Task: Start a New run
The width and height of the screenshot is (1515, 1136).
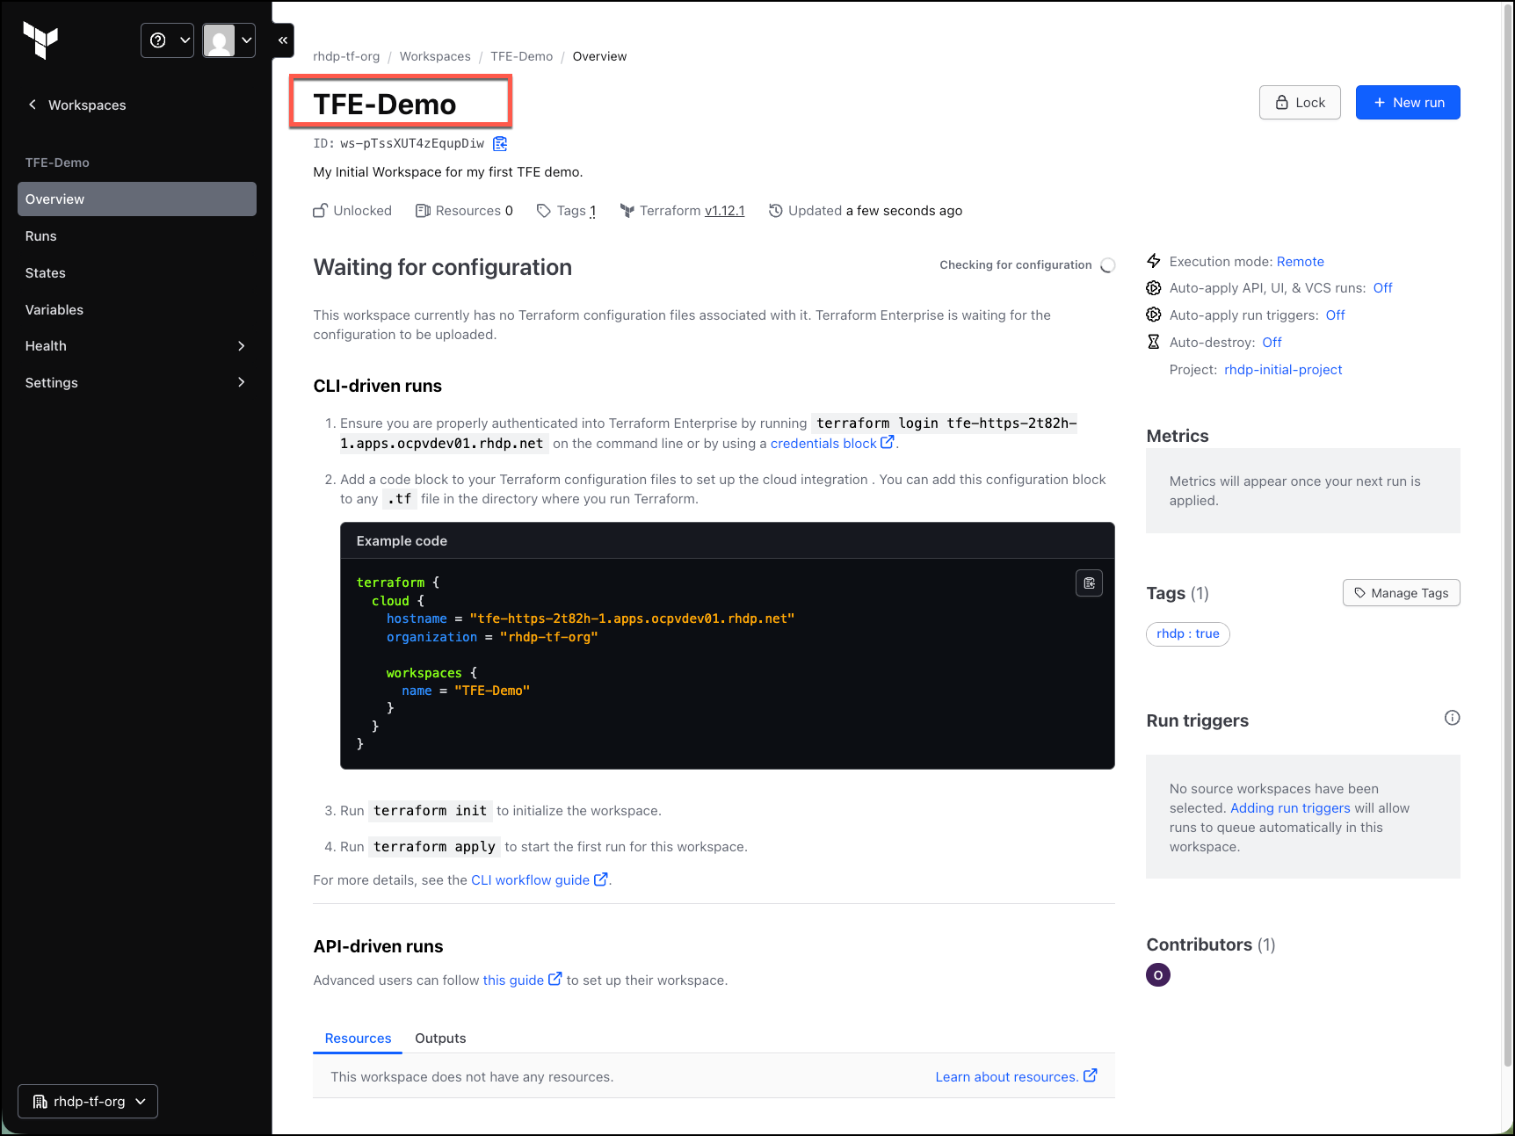Action: 1407,102
